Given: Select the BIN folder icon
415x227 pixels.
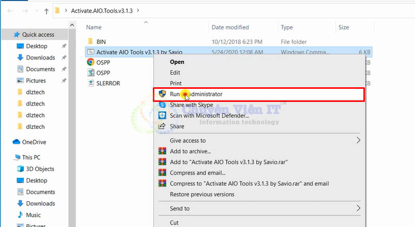Looking at the screenshot, I should (x=90, y=41).
